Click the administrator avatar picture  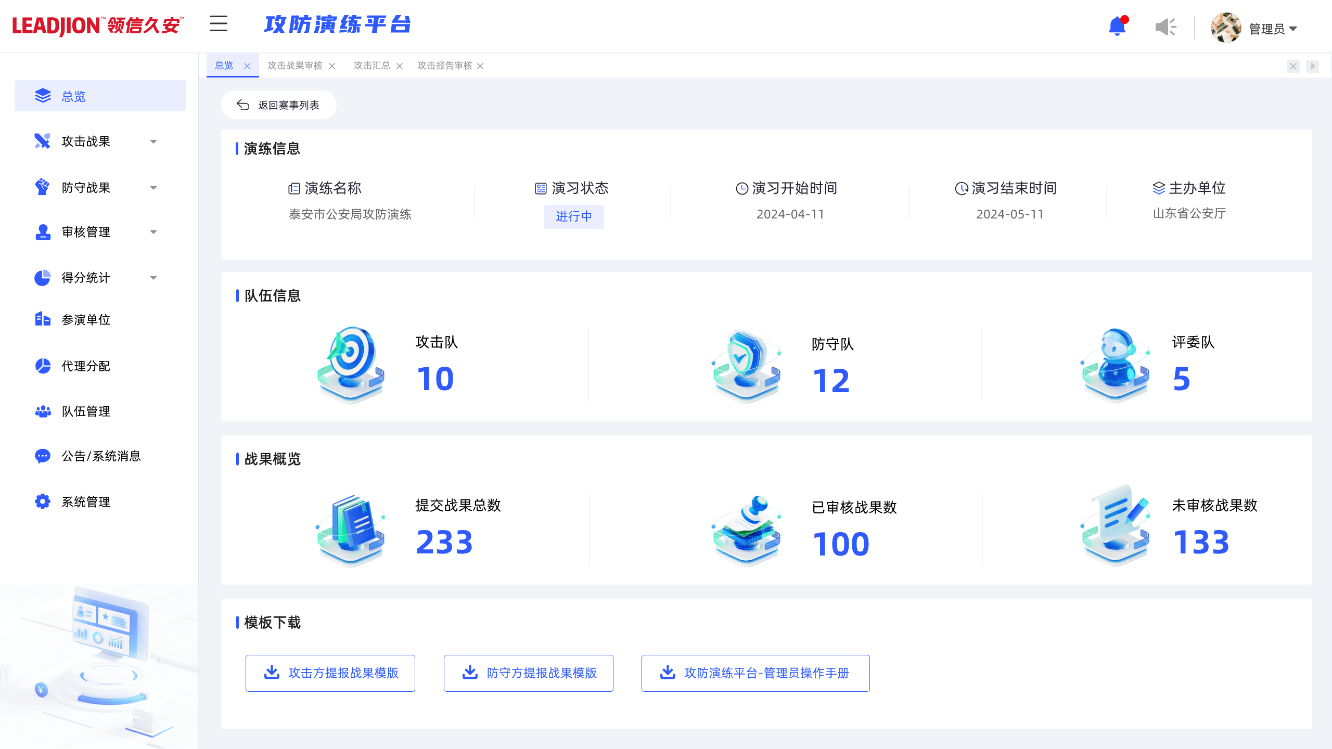[1226, 28]
